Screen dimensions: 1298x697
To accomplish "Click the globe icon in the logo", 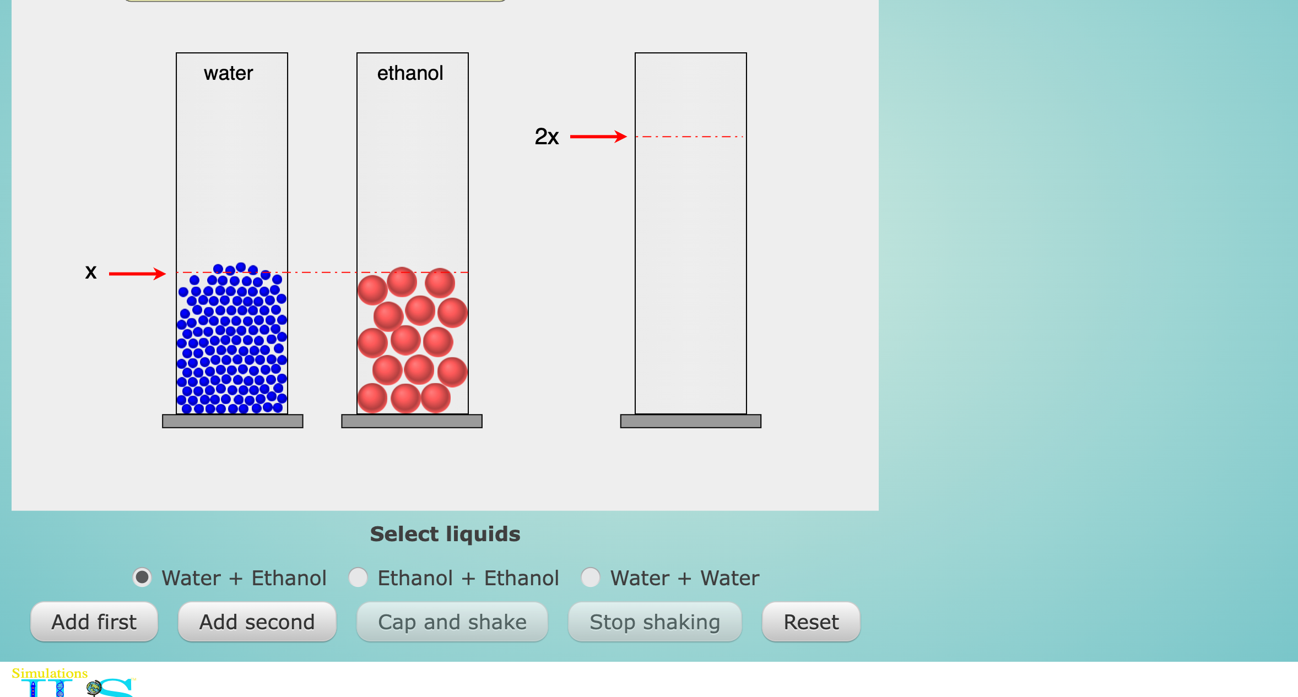I will 94,688.
